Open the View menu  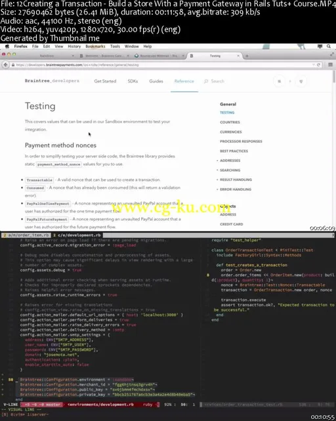point(59,46)
